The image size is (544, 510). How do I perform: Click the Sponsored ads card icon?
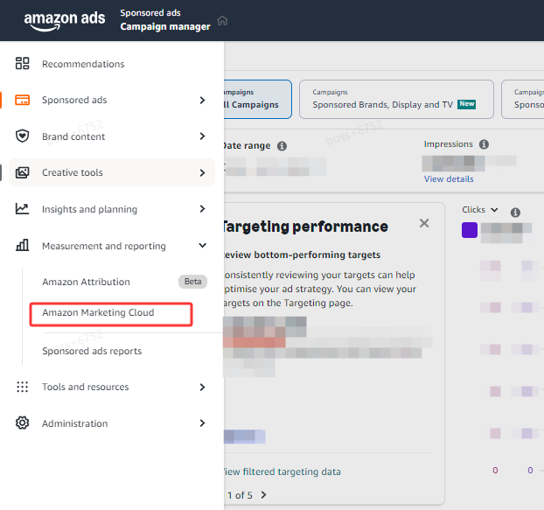point(23,100)
